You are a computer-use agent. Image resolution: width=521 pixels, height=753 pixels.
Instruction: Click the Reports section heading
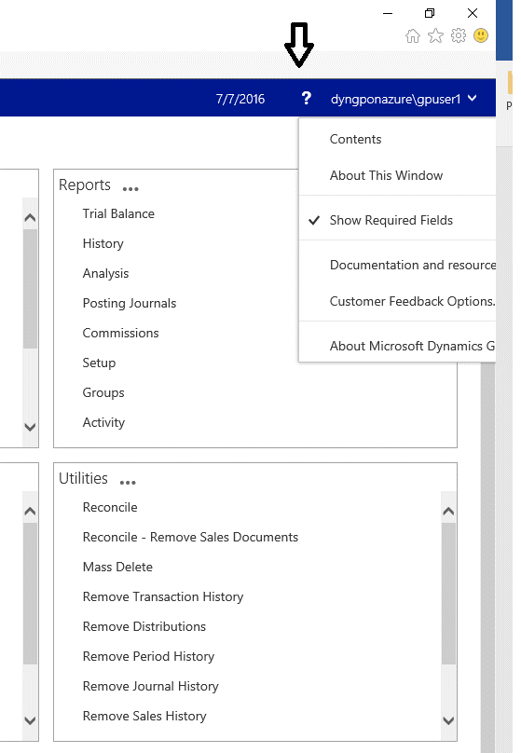pyautogui.click(x=85, y=185)
